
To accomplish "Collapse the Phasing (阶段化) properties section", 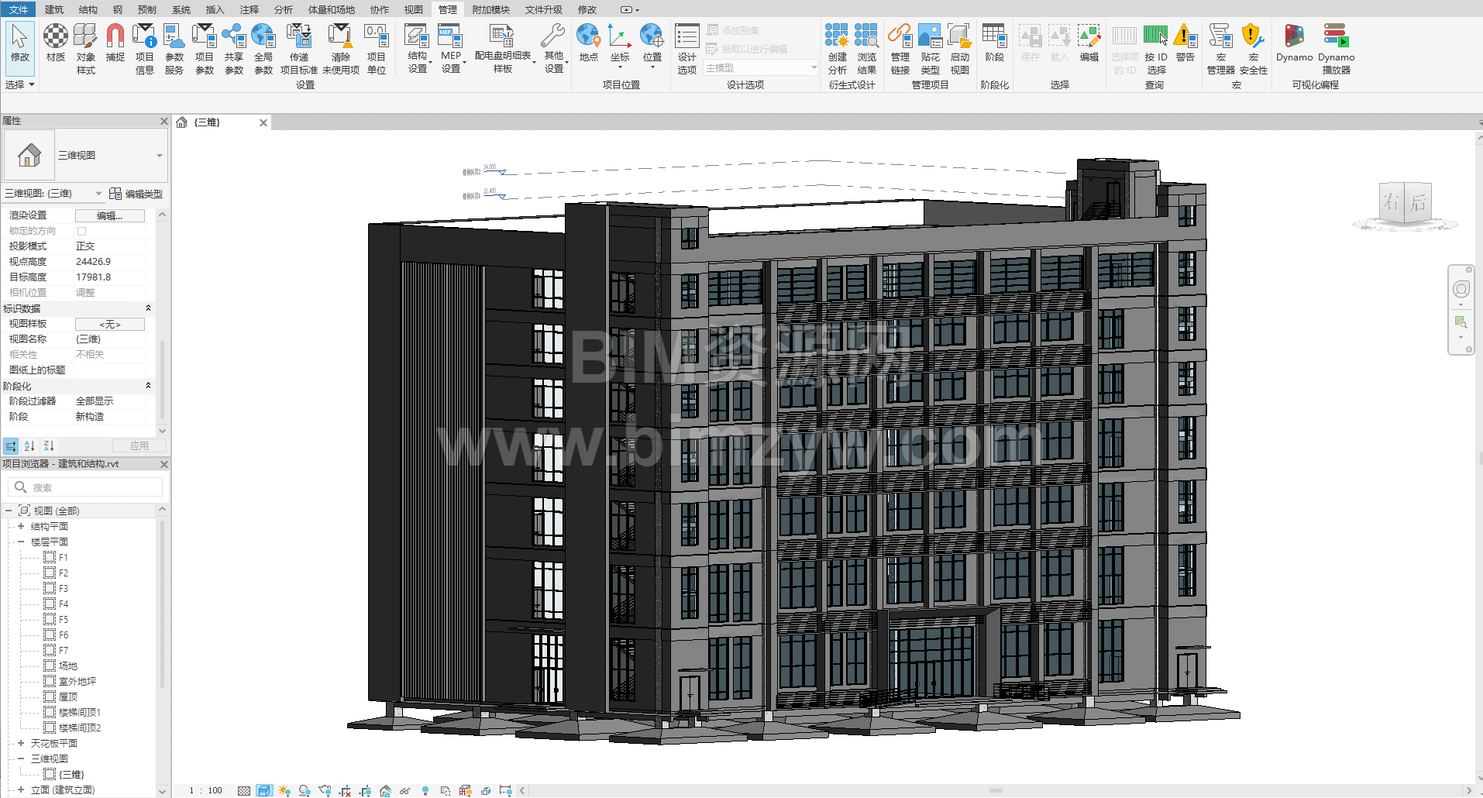I will 148,386.
